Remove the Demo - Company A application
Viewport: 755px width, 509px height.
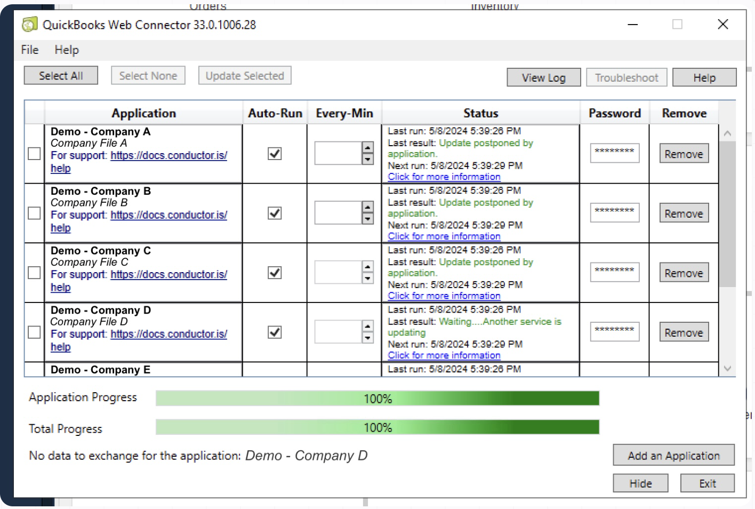pos(684,154)
